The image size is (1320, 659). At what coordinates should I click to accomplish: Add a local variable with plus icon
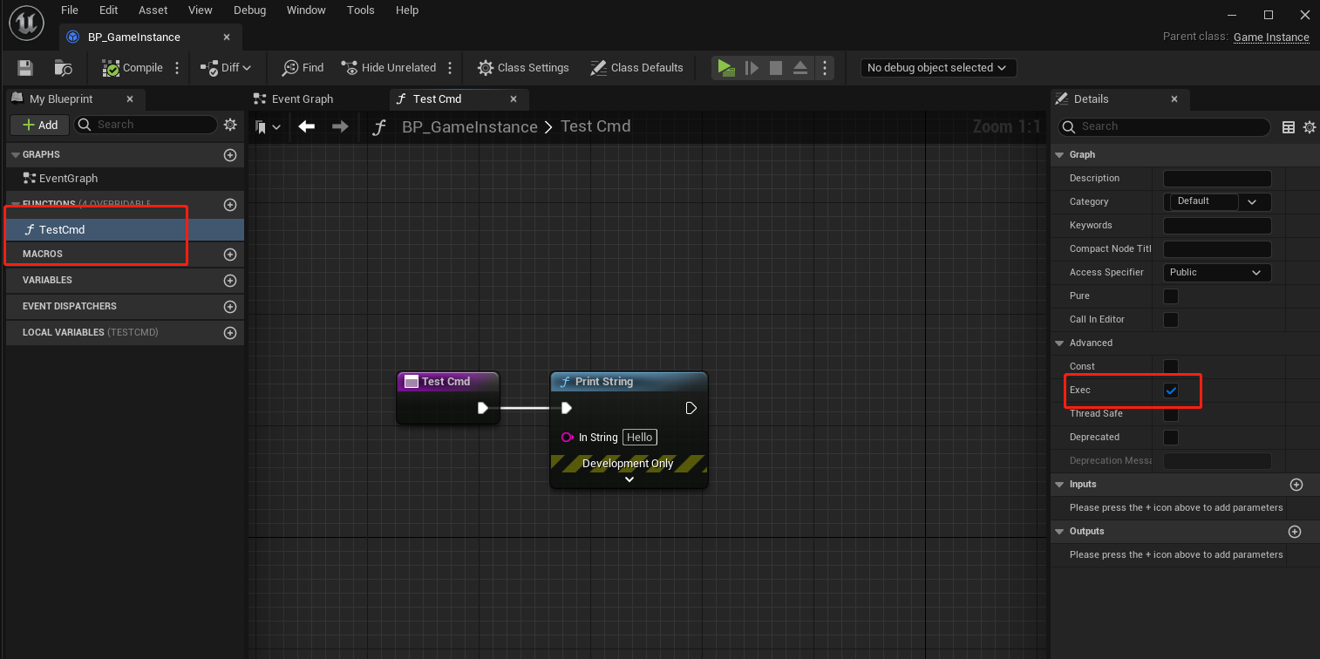[x=230, y=333]
